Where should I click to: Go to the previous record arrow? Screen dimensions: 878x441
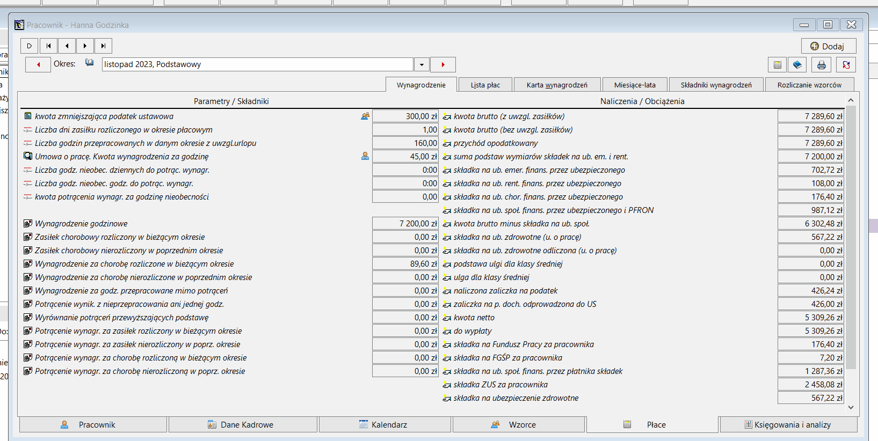(x=67, y=46)
